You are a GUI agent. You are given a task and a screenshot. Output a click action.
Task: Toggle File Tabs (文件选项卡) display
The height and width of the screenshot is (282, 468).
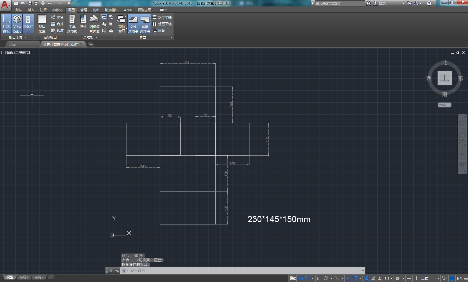pyautogui.click(x=133, y=24)
